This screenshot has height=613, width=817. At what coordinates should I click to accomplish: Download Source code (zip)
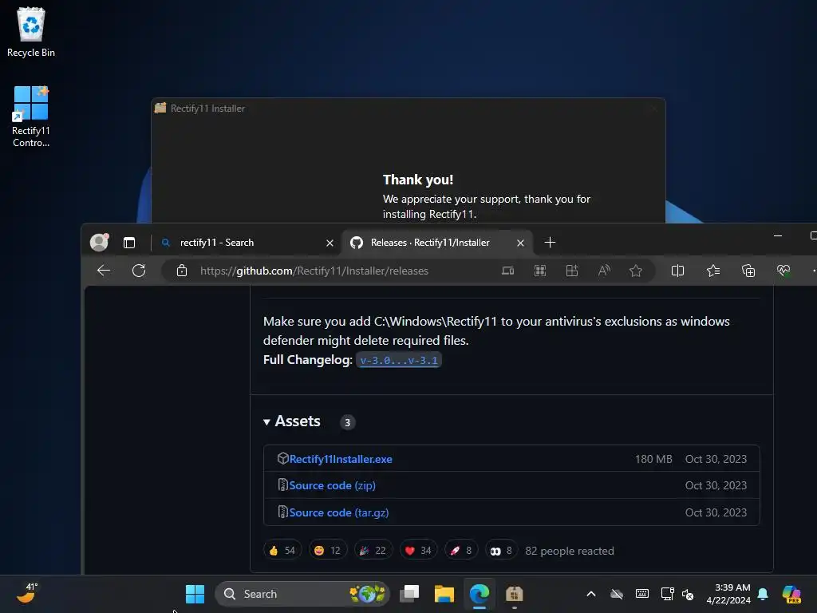[x=332, y=485]
